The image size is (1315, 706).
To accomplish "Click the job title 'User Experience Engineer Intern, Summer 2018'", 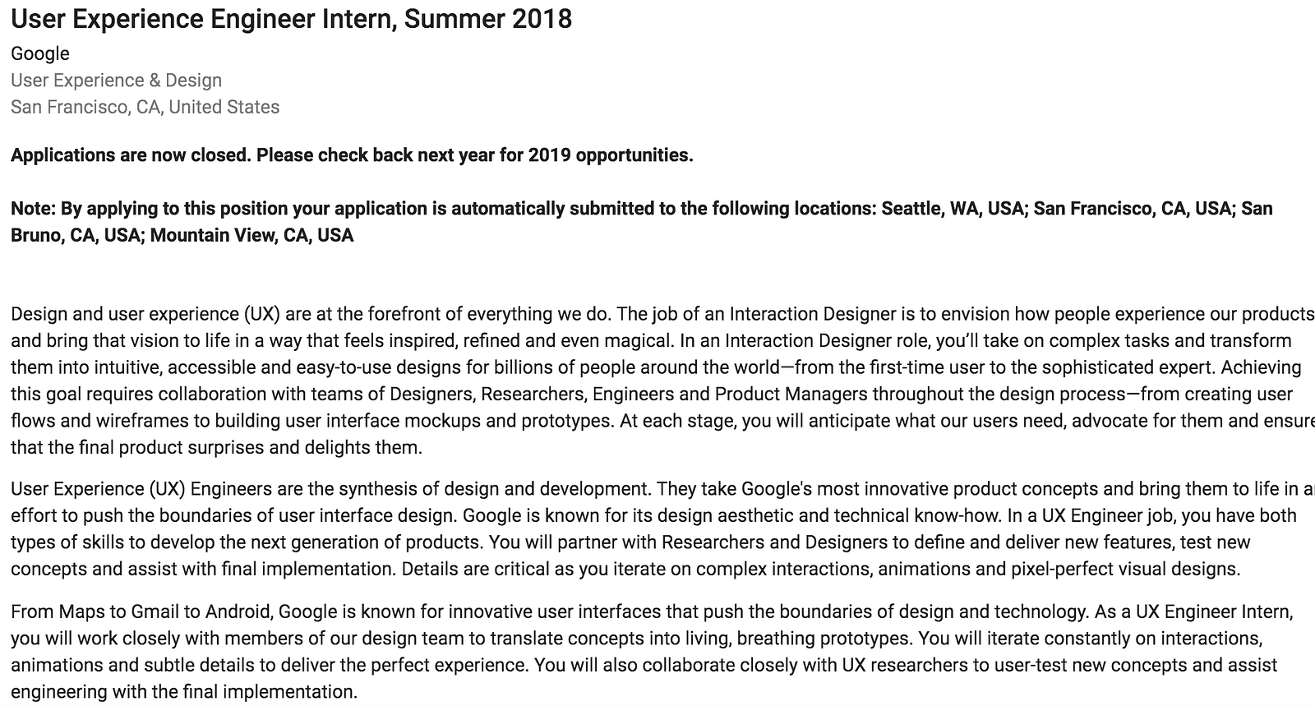I will 291,19.
